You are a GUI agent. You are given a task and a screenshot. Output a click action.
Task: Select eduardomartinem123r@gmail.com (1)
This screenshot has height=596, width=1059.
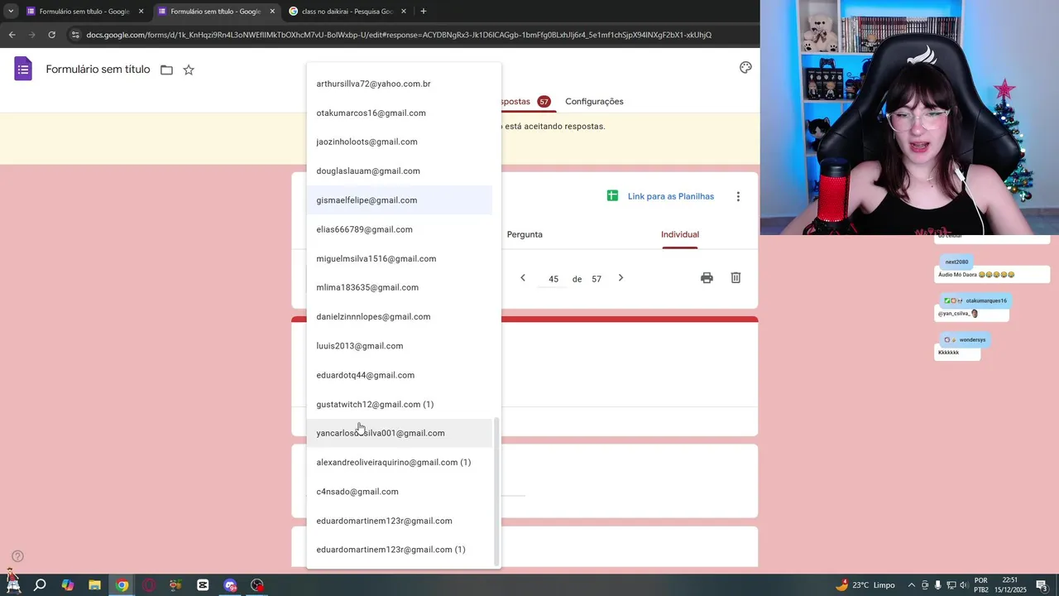click(x=400, y=550)
